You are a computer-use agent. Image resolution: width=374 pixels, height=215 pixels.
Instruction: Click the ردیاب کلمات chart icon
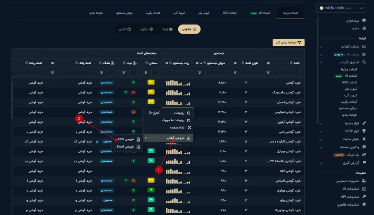364,46
